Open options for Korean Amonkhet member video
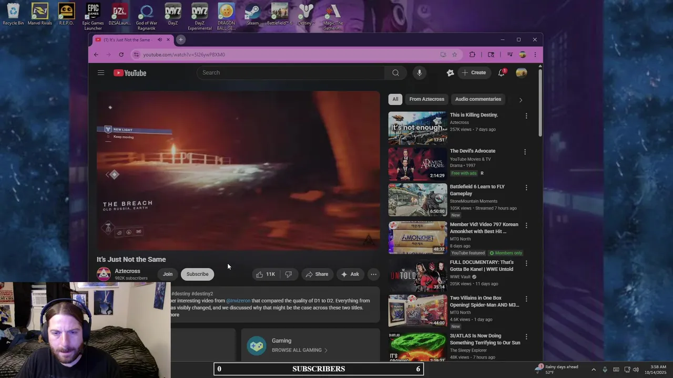Image resolution: width=673 pixels, height=378 pixels. coord(526,225)
